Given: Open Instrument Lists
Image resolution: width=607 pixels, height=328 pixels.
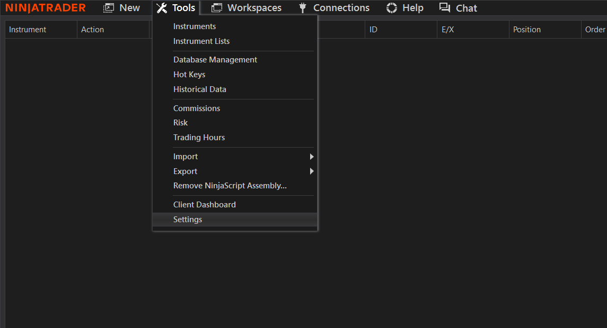Looking at the screenshot, I should pos(201,41).
